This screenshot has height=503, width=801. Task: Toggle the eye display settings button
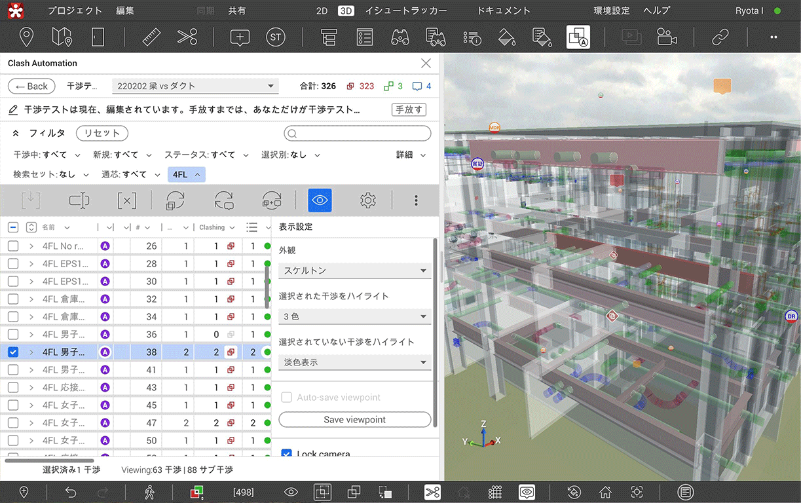[x=320, y=200]
